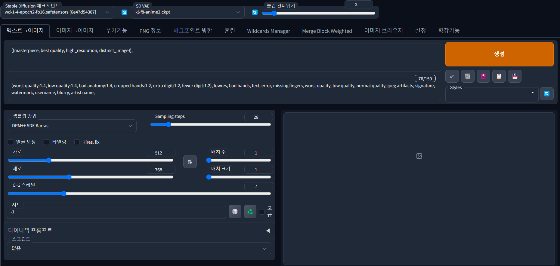Open the Stable Diffusion checkpoint dropdown
Screen dimensions: 560x266
click(x=57, y=12)
